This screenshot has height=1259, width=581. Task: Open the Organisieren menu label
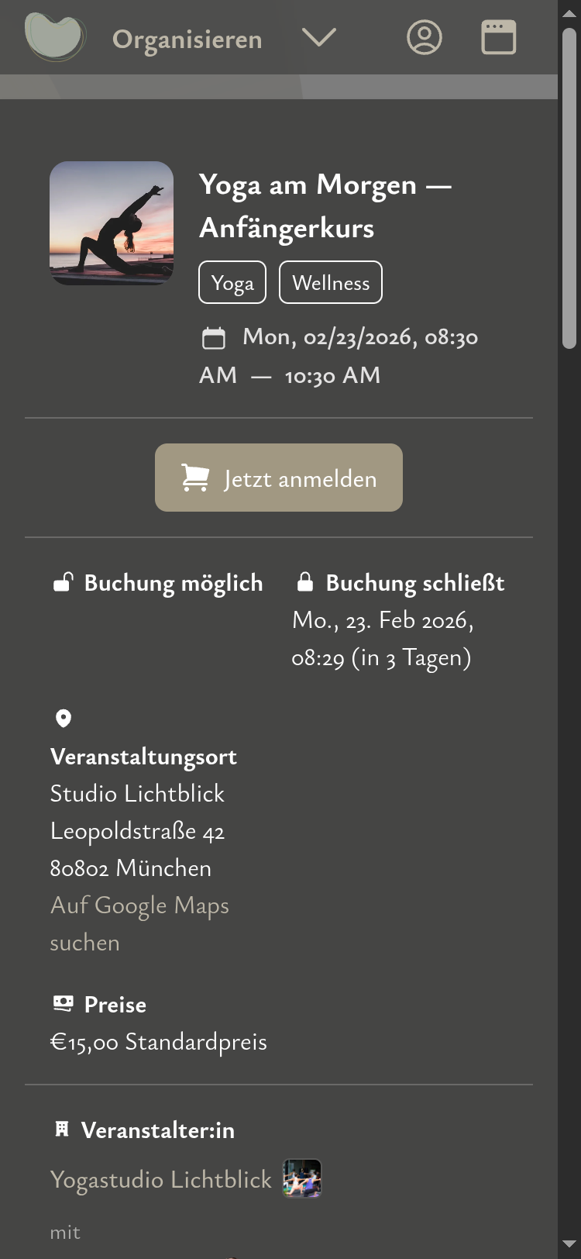pyautogui.click(x=187, y=39)
